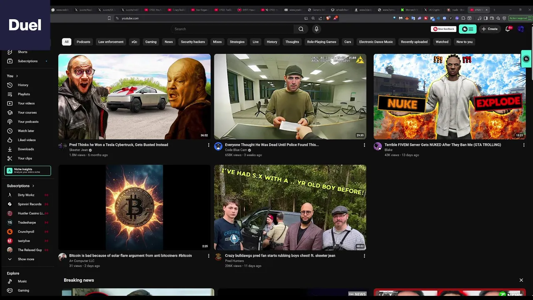This screenshot has width=533, height=300.
Task: Play Cybertruck video thumbnail
Action: coord(134,97)
